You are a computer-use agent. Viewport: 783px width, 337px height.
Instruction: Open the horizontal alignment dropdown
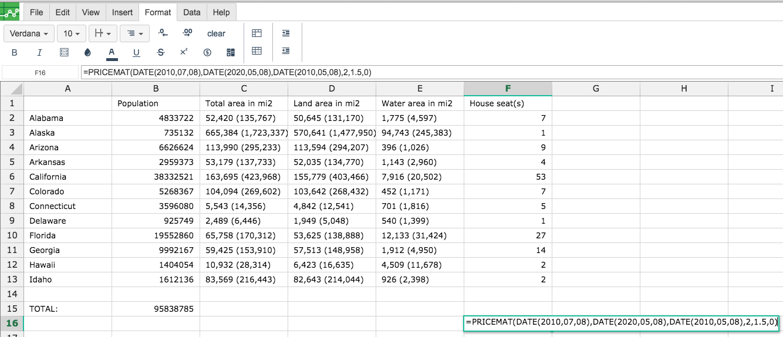(x=134, y=33)
